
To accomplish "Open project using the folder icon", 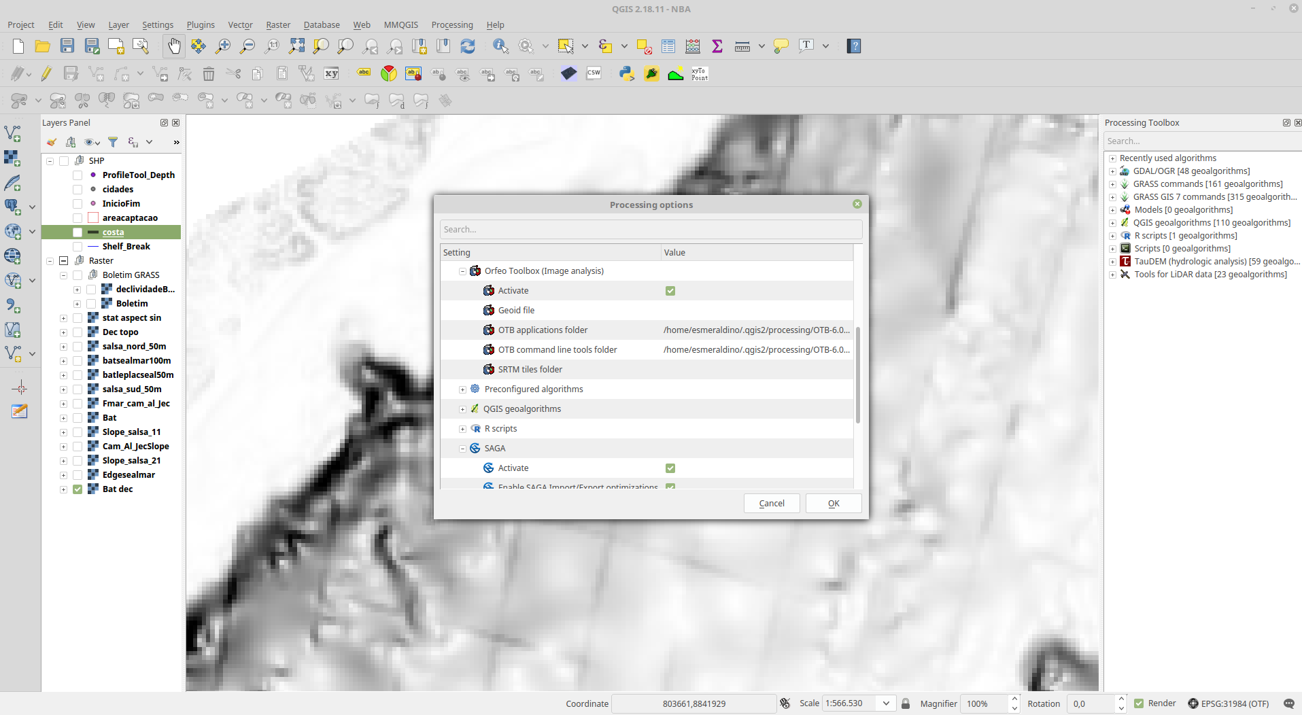I will pyautogui.click(x=43, y=46).
